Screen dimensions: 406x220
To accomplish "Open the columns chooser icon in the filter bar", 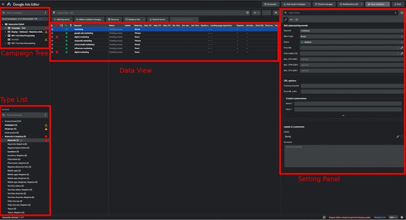I will tap(275, 12).
